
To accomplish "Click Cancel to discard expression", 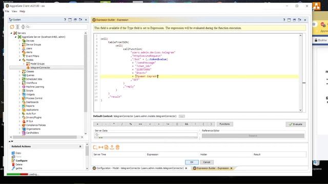I will coord(207,162).
